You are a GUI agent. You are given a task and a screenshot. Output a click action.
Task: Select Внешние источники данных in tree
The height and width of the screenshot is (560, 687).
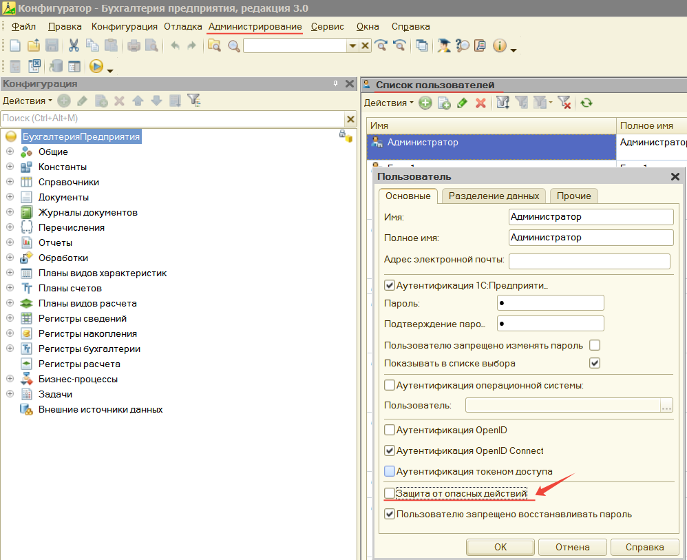coord(101,410)
